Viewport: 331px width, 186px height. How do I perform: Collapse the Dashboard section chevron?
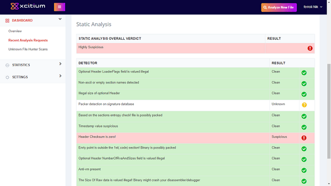pos(60,19)
